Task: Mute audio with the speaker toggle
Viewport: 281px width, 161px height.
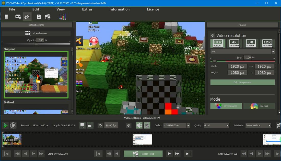Action: tap(139, 125)
